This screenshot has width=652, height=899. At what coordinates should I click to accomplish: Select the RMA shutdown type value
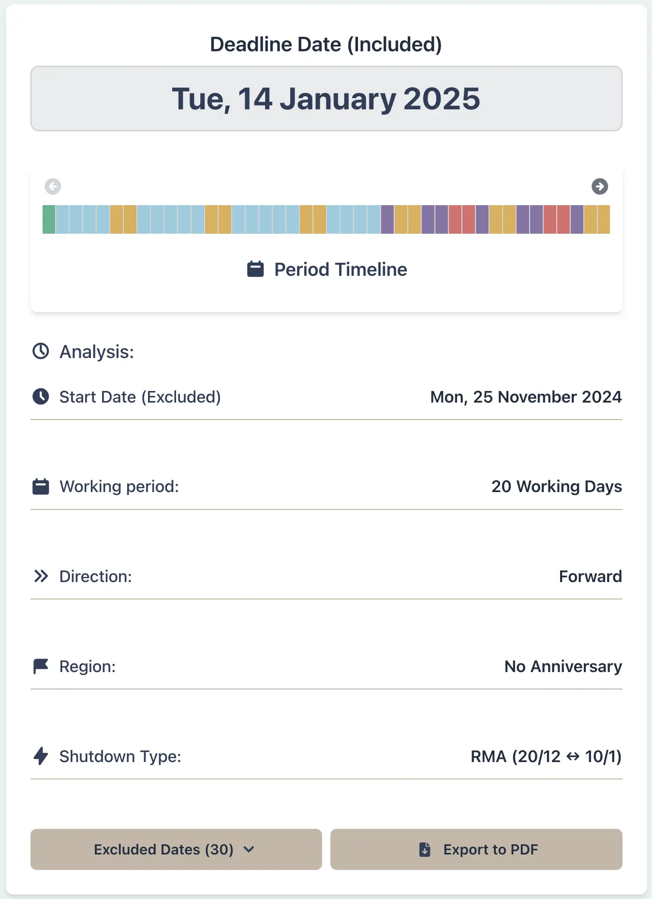547,756
